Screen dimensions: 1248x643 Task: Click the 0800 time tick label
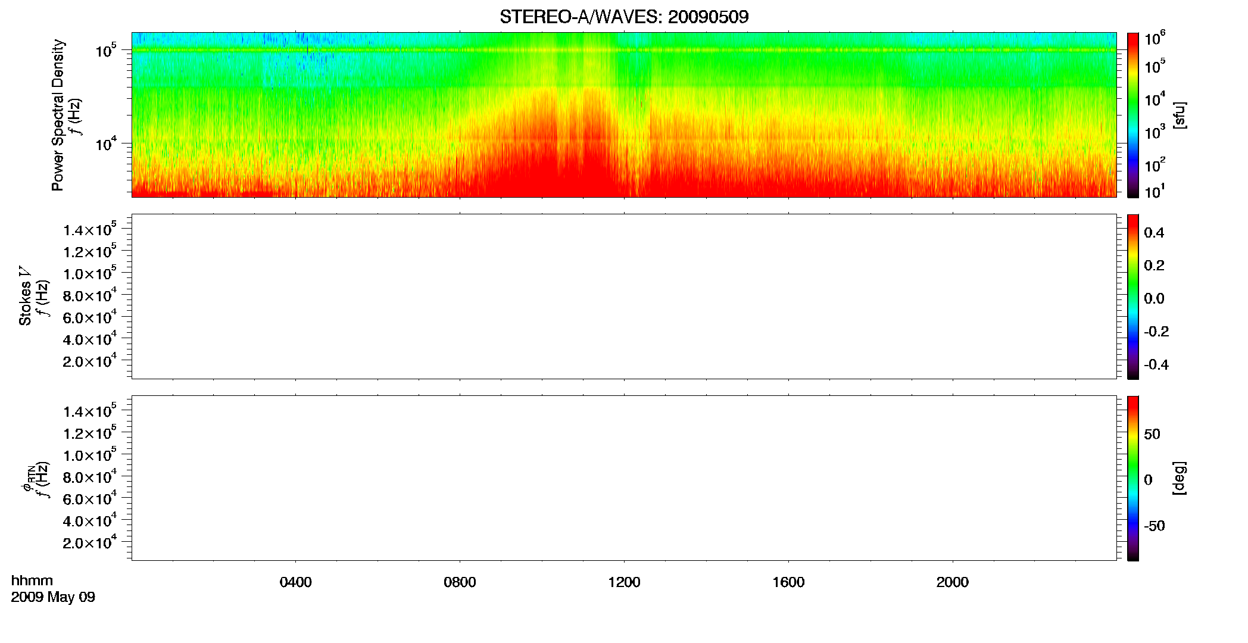click(460, 582)
